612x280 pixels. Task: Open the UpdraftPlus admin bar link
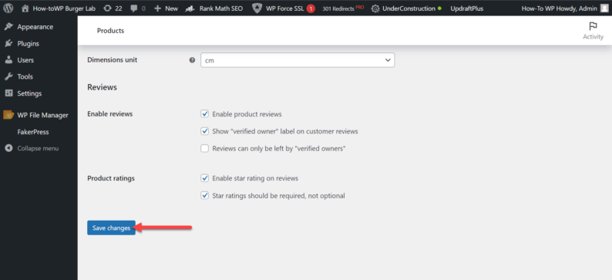pyautogui.click(x=467, y=8)
